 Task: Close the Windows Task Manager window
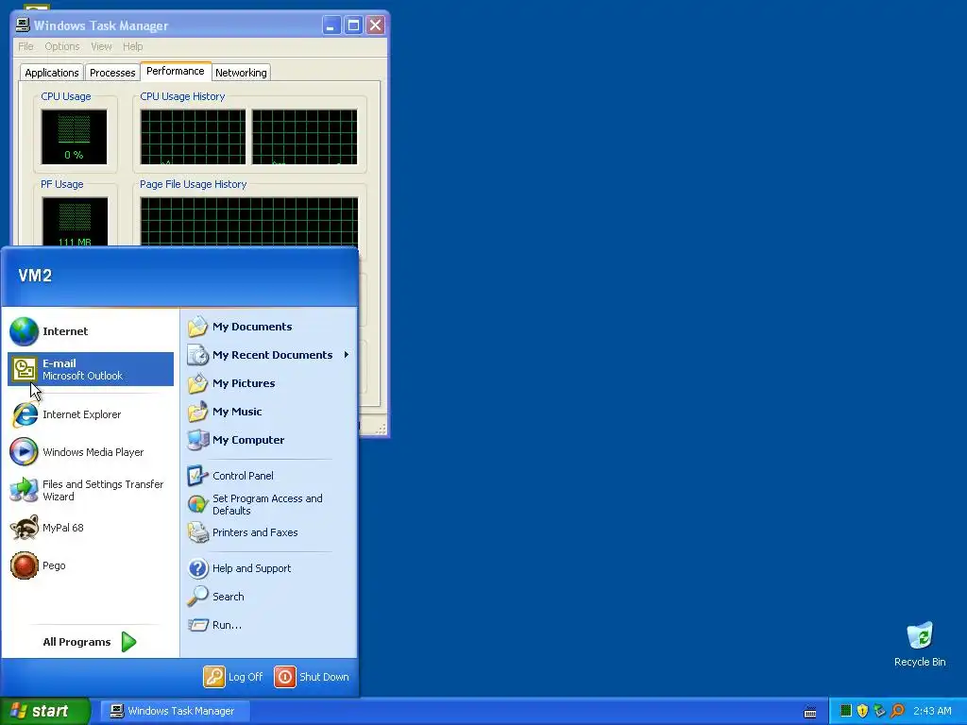point(376,25)
